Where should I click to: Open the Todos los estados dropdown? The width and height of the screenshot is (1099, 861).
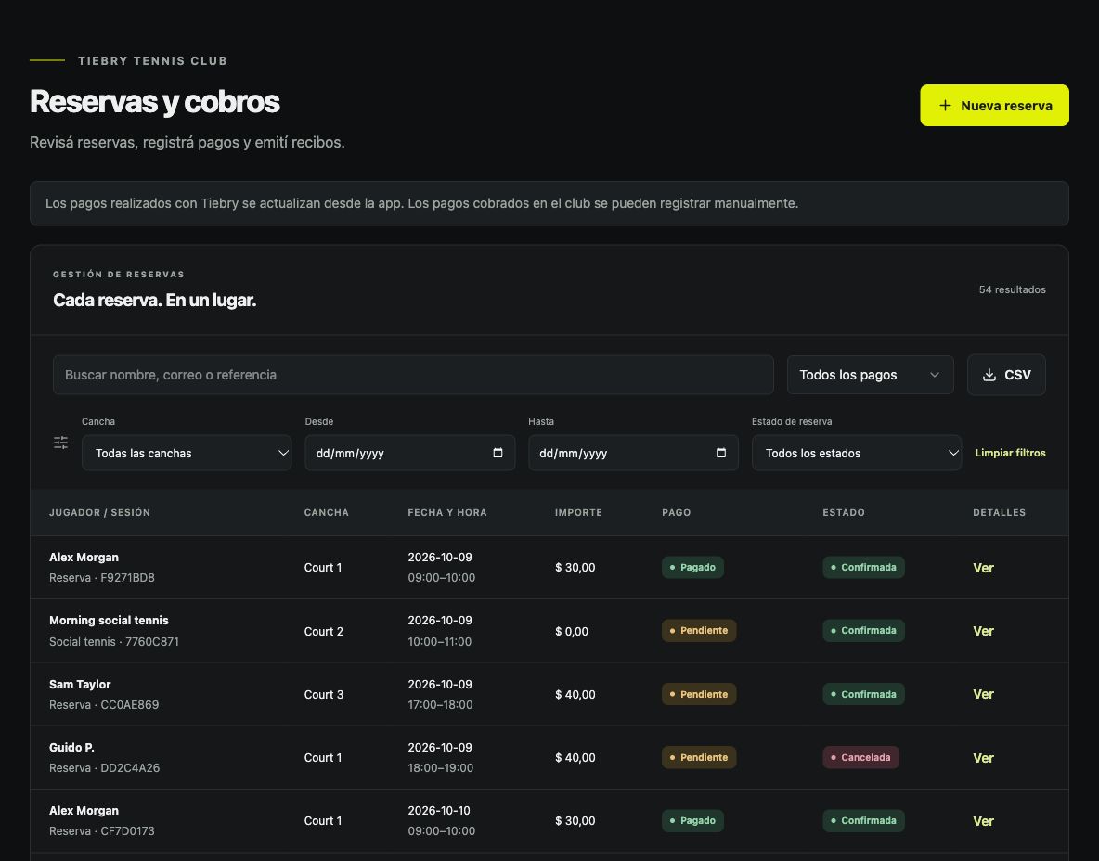[x=857, y=453]
